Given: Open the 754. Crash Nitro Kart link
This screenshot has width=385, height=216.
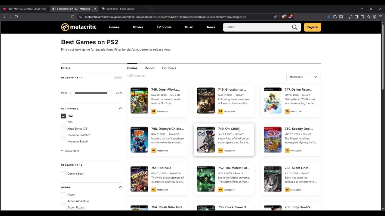Looking at the screenshot, I should (167, 207).
